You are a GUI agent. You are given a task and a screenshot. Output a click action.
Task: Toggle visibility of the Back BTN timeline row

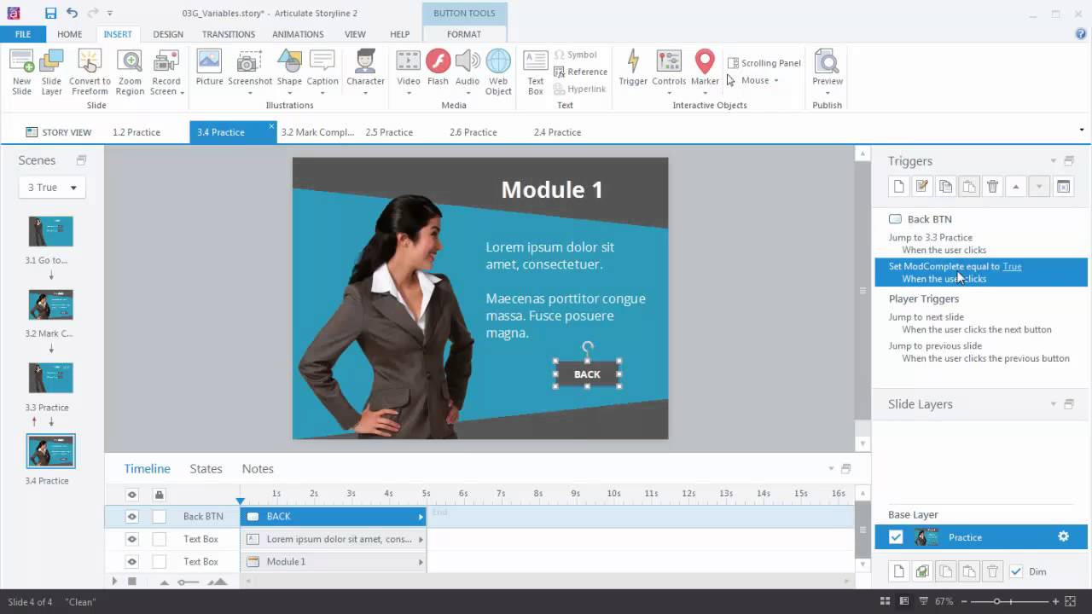131,516
